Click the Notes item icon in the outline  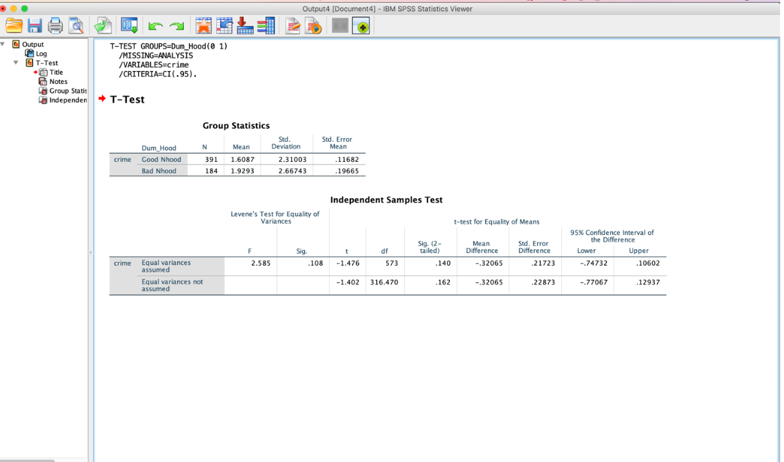(x=43, y=81)
